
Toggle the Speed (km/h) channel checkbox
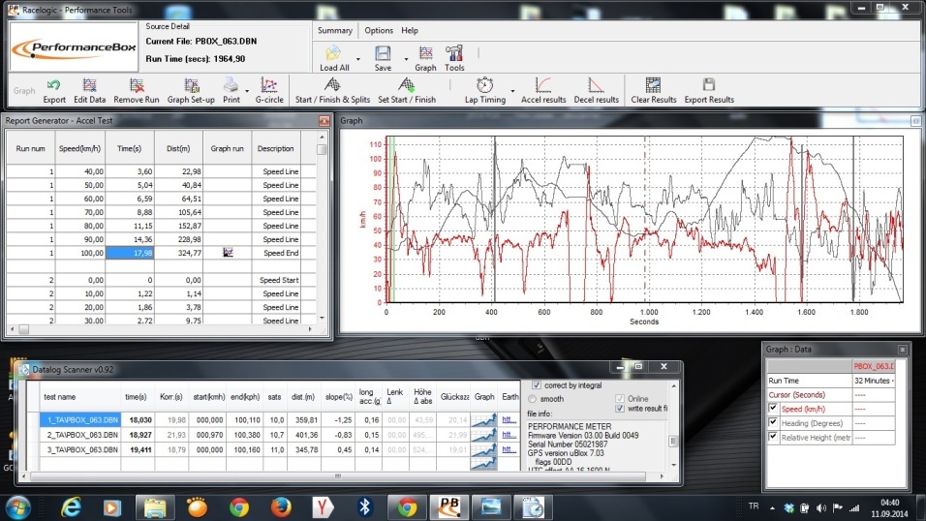[773, 409]
